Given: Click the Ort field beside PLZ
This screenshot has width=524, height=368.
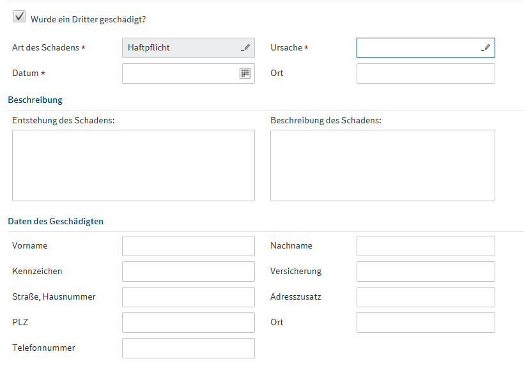Looking at the screenshot, I should coord(426,323).
